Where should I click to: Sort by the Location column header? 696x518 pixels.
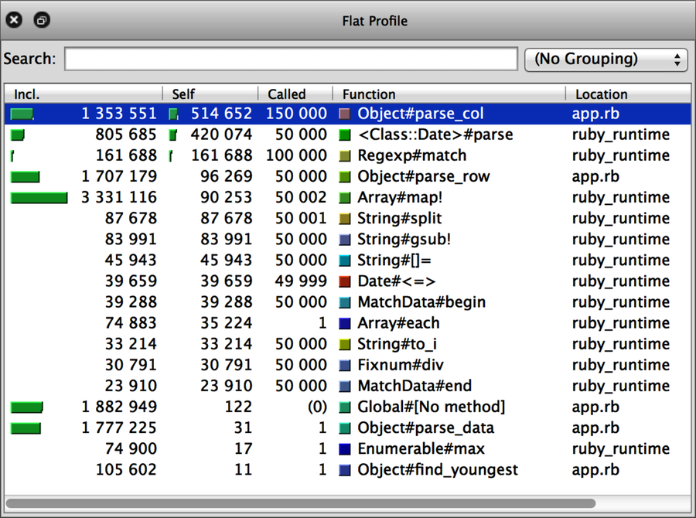click(x=628, y=94)
